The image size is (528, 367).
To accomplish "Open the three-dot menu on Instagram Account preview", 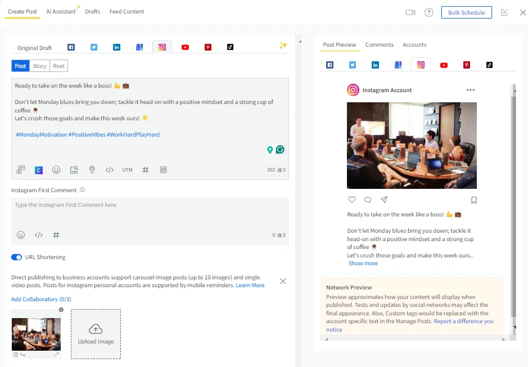I will point(471,90).
